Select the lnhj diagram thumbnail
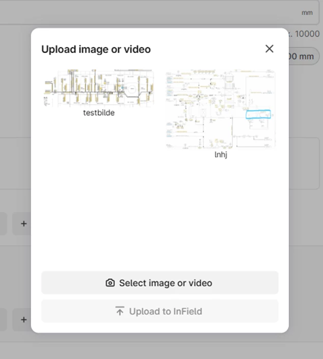Screen dimensions: 323x359 220,109
